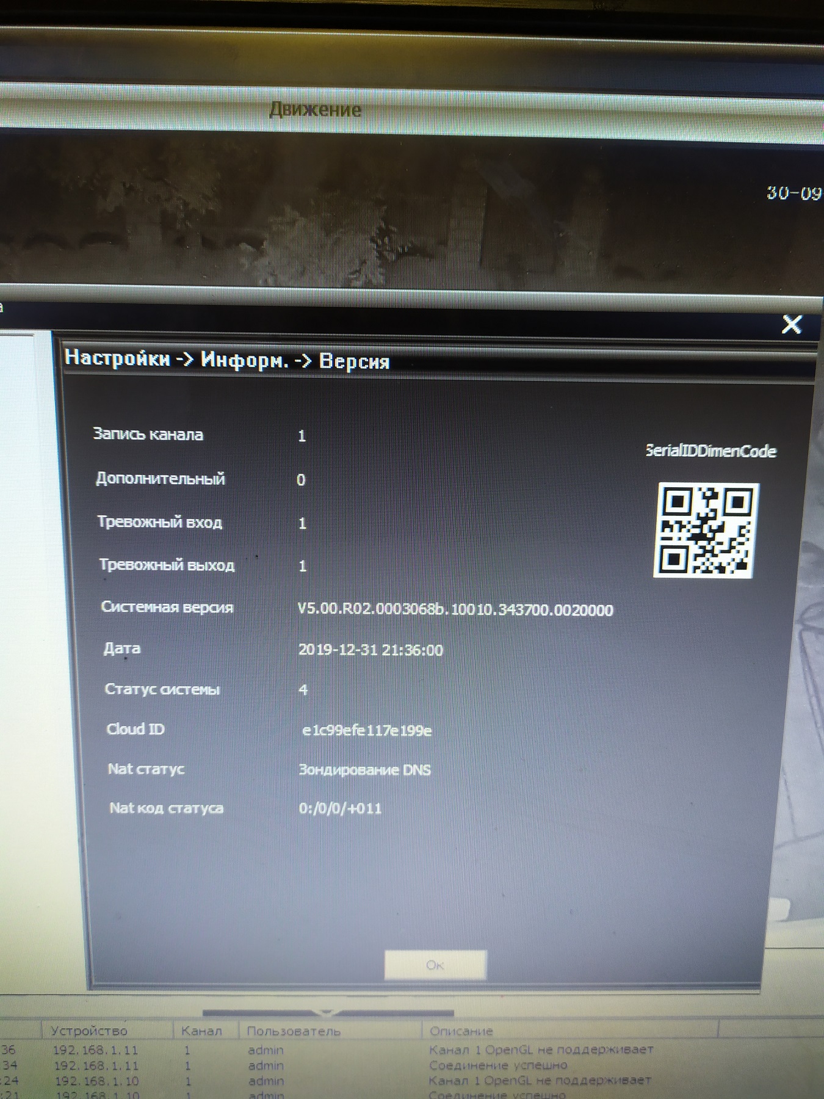Sort log by Описание column header
This screenshot has width=824, height=1099.
461,1031
